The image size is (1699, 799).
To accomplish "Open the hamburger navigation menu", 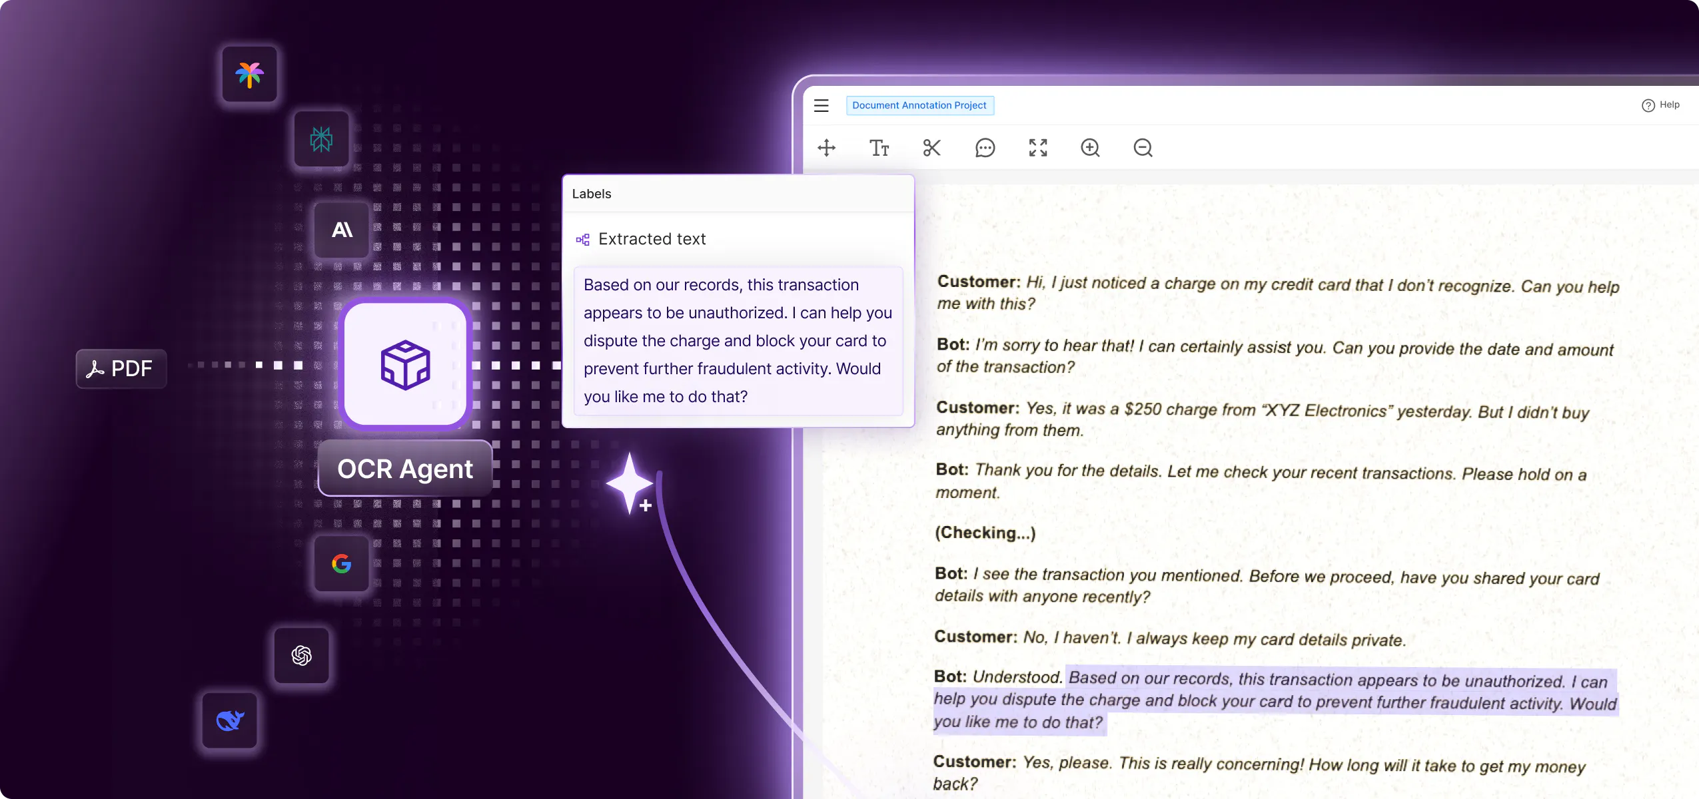I will click(x=821, y=105).
